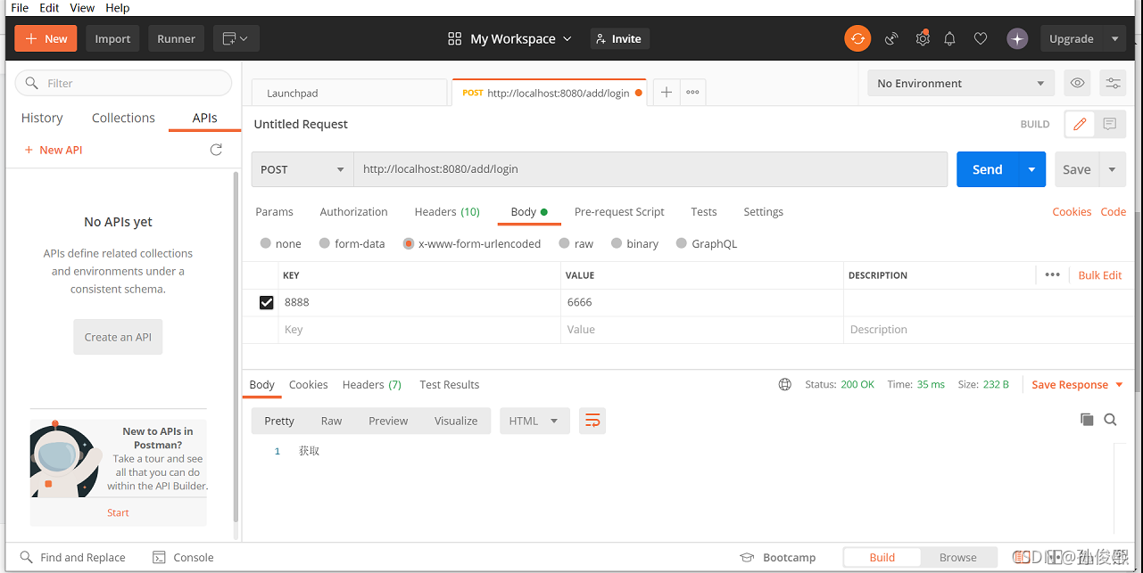Click the network globe icon in response
Viewport: 1143px width, 573px height.
[x=785, y=384]
